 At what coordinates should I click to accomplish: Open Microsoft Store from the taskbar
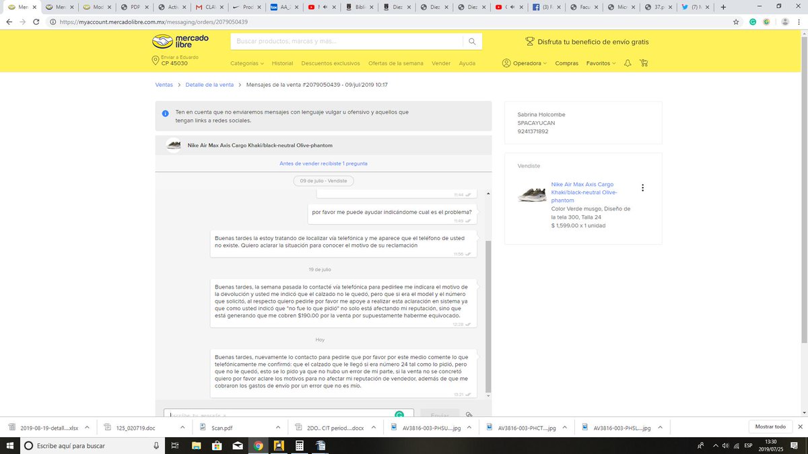(x=217, y=445)
